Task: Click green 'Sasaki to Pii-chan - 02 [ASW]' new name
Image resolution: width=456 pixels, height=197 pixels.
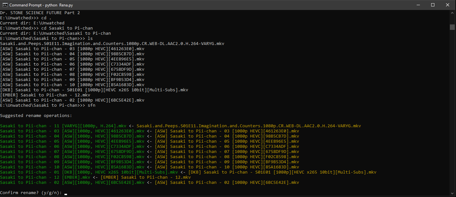Action: (x=72, y=183)
